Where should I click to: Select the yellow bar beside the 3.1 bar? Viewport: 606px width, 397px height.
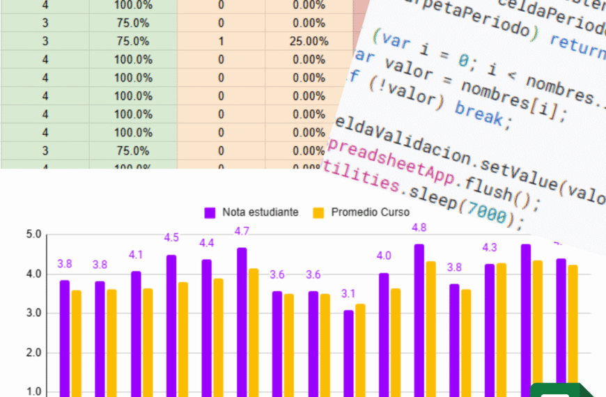point(360,350)
